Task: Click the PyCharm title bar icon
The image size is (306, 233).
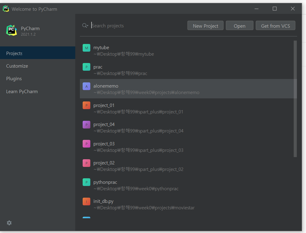Action: (x=6, y=9)
